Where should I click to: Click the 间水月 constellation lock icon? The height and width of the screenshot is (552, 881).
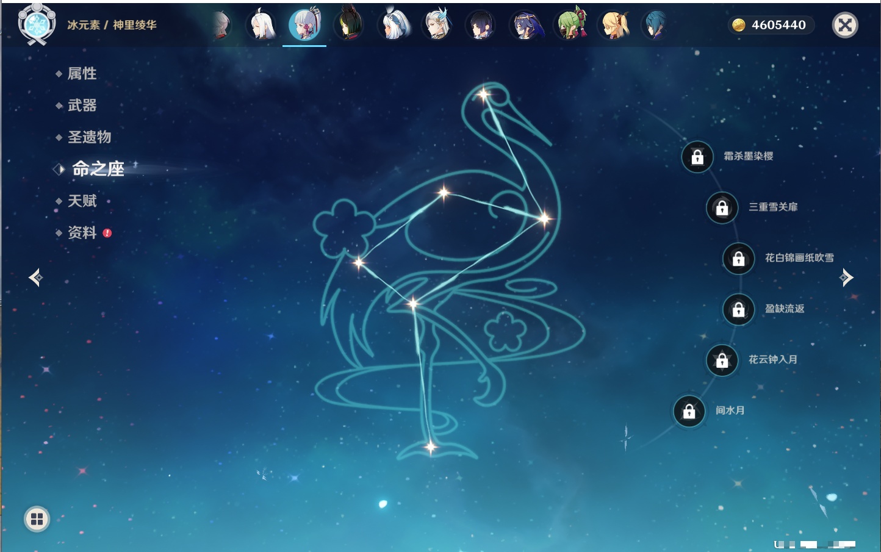689,412
